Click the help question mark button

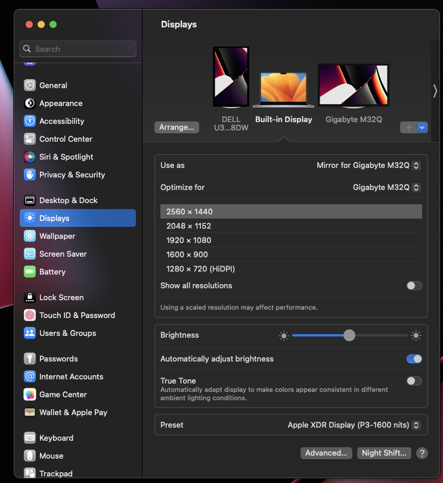pyautogui.click(x=422, y=453)
